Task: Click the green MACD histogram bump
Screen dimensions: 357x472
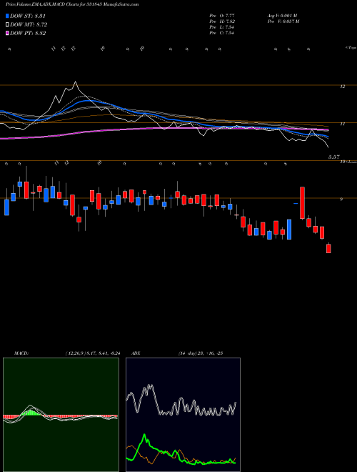Action: (31, 412)
